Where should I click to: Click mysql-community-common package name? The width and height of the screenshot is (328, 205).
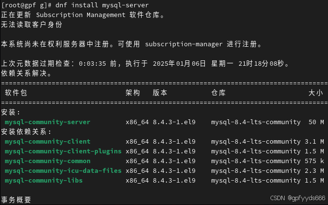click(x=48, y=161)
